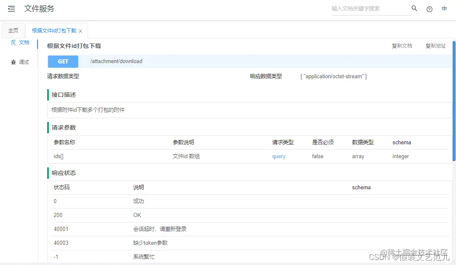Screen dimensions: 456x265
Task: Focus the document keyword search field
Action: [x=371, y=9]
